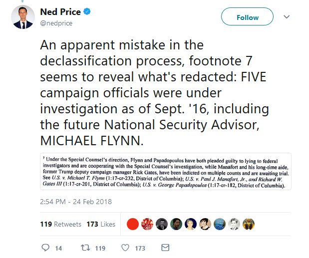Open the @nedprice handle link

(x=57, y=22)
